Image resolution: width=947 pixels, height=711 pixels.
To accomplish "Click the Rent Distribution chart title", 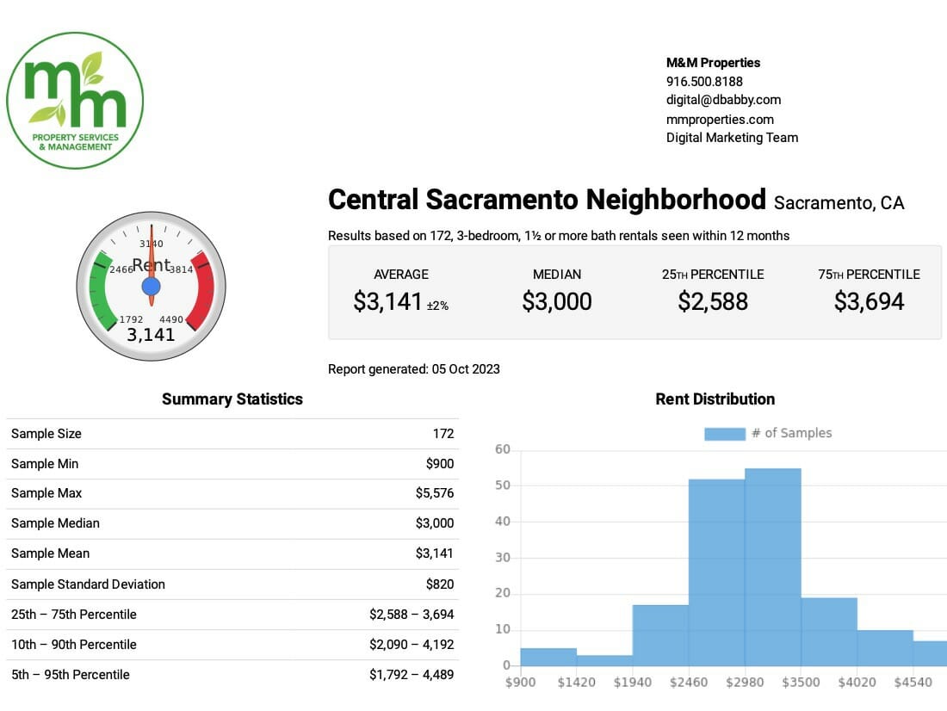I will [715, 399].
